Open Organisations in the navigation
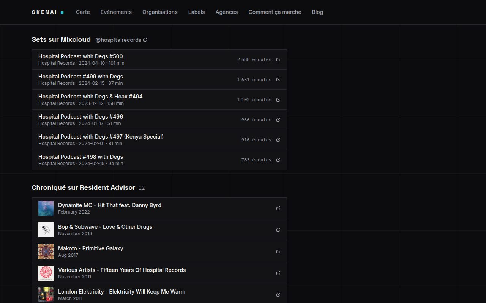This screenshot has height=303, width=486. (x=160, y=12)
